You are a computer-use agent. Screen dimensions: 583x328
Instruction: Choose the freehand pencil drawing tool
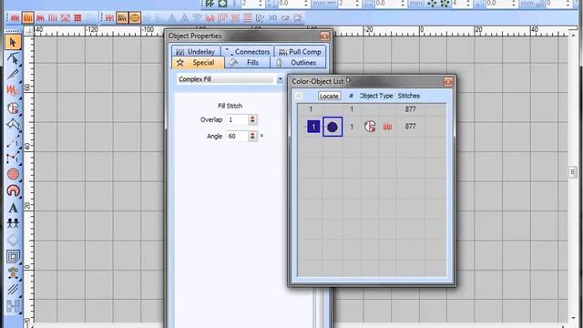(13, 75)
